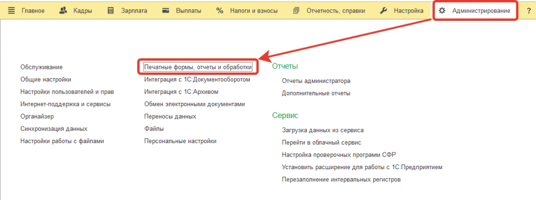Viewport: 536px width, 200px height.
Task: Click the gear icon for Администрирование
Action: coord(442,10)
